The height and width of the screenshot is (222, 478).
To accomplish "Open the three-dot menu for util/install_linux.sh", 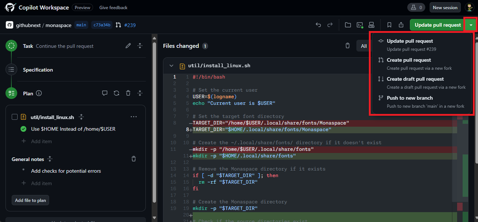I will (134, 117).
